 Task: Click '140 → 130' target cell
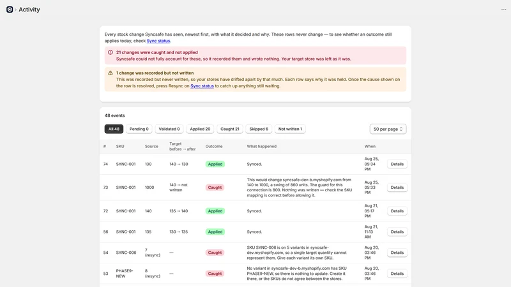tap(179, 164)
